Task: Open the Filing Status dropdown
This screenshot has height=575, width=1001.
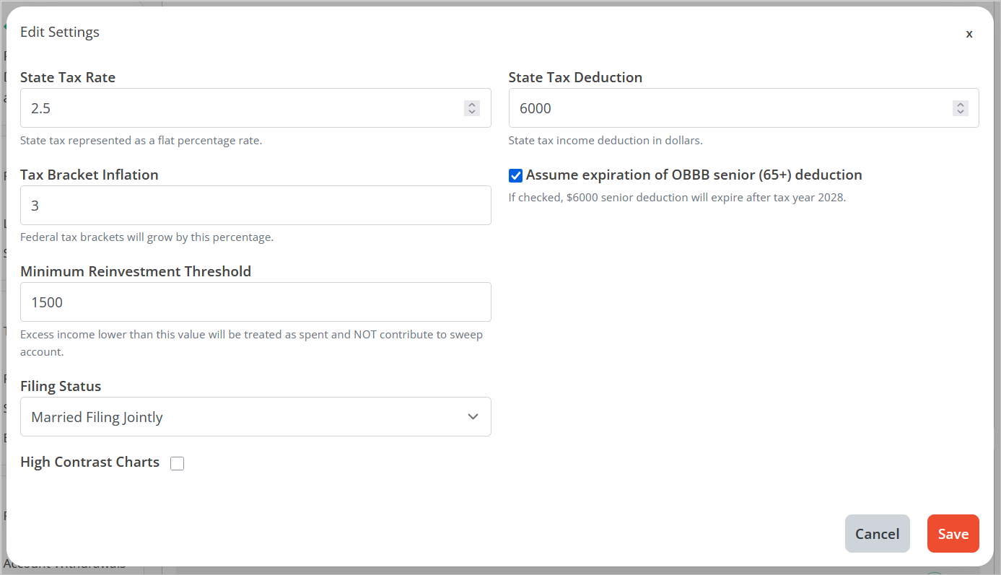Action: 255,417
